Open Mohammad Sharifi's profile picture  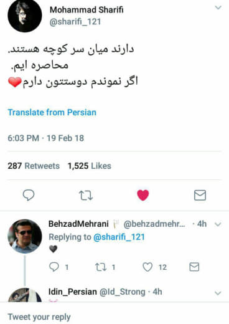pos(25,16)
